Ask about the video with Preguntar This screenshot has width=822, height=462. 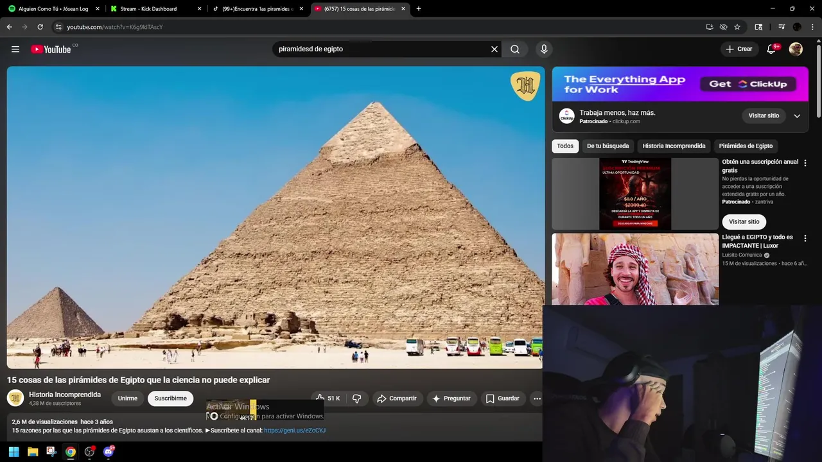[451, 398]
